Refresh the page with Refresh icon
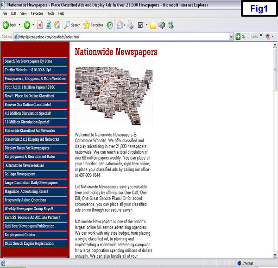 (48, 25)
